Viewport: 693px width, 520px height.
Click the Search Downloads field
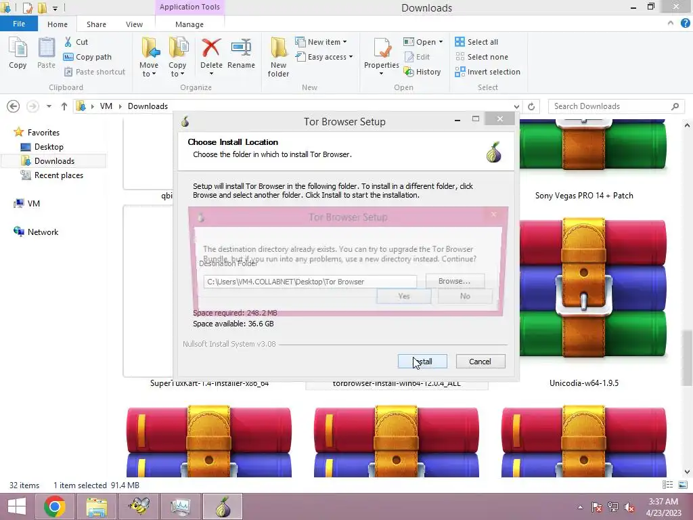click(616, 106)
